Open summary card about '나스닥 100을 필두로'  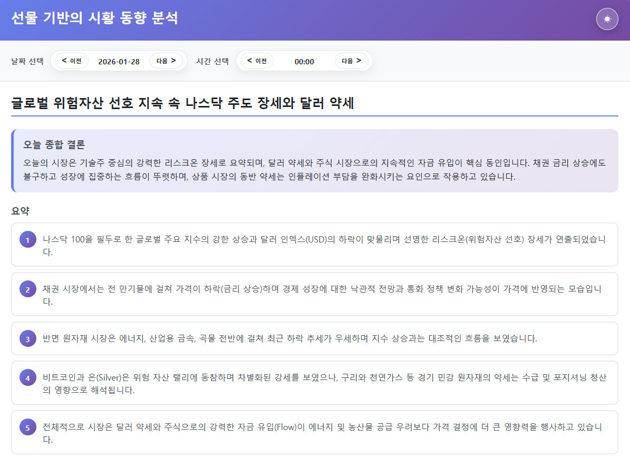[315, 245]
